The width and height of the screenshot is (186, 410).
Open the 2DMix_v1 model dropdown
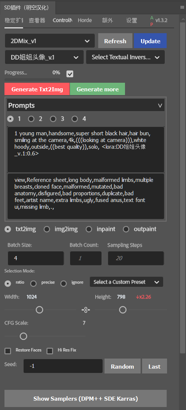[x=50, y=41]
